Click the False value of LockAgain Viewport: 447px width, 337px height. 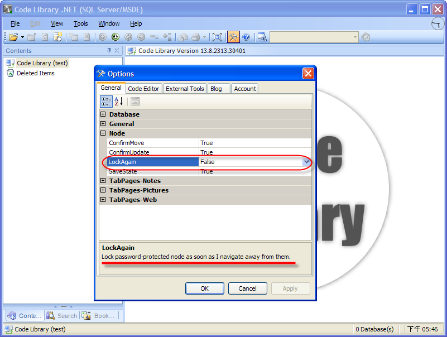click(x=251, y=162)
